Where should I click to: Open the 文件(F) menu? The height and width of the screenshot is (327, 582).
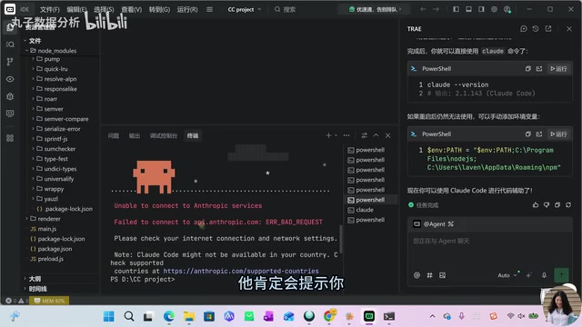pos(49,9)
